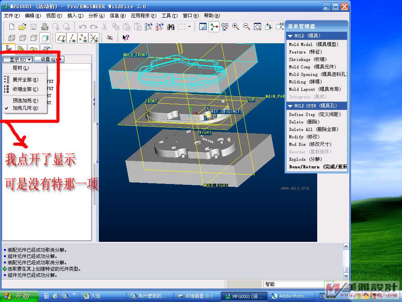
Task: Open the Regeneration Manager icon
Action: [159, 27]
